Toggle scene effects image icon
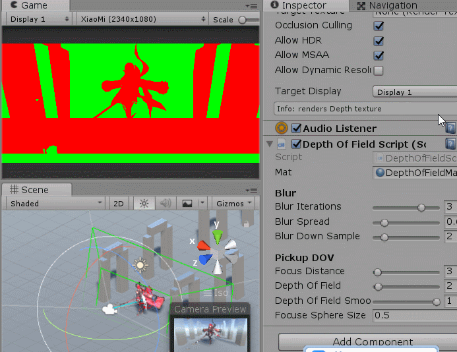 187,203
